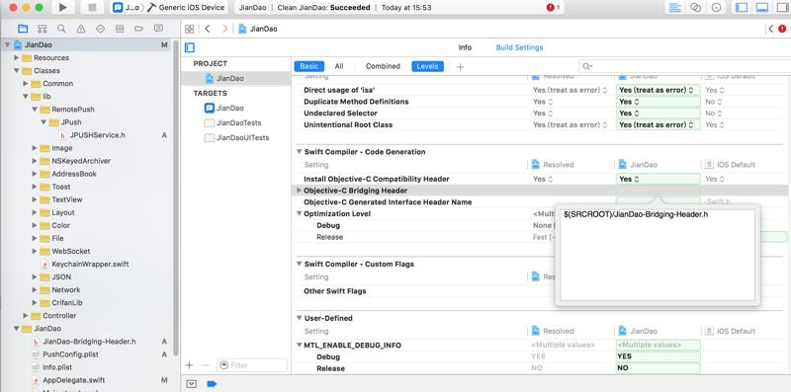Collapse the Classes folder
Viewport: 791px width, 392px height.
[16, 70]
